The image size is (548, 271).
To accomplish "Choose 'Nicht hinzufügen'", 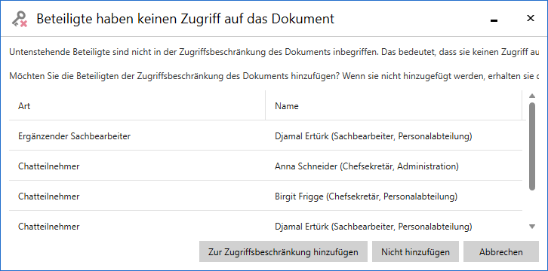I will point(415,251).
